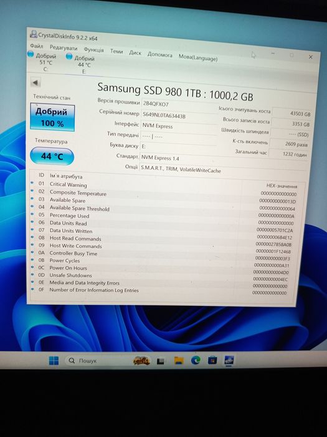Image resolution: width=327 pixels, height=437 pixels.
Task: Open File Explorer from the taskbar
Action: point(179,360)
